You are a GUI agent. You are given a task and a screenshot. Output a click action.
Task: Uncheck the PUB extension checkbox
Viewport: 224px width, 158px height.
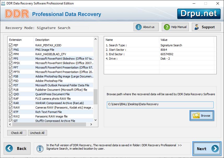[10, 90]
